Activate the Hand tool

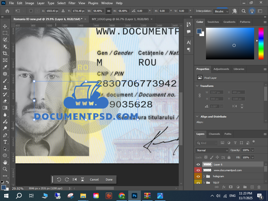tap(5, 162)
